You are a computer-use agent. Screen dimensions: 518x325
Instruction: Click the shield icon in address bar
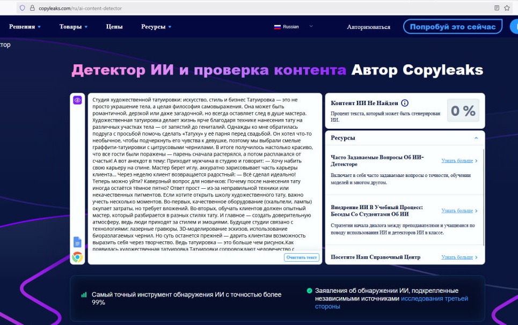(x=22, y=8)
